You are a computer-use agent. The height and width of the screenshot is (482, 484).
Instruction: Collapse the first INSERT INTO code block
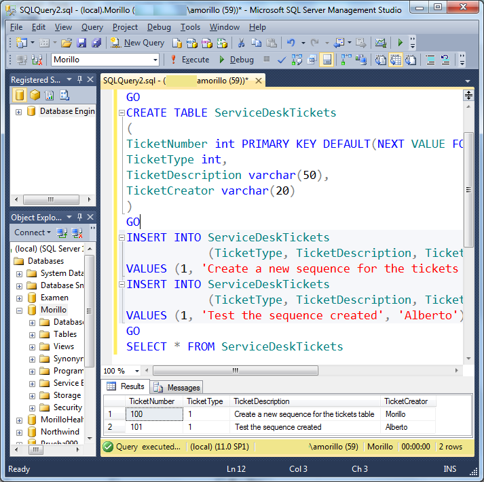(122, 237)
